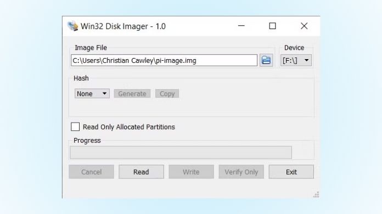The width and height of the screenshot is (382, 214).
Task: Click the "Read Only Allocated Partitions" label text
Action: 129,127
